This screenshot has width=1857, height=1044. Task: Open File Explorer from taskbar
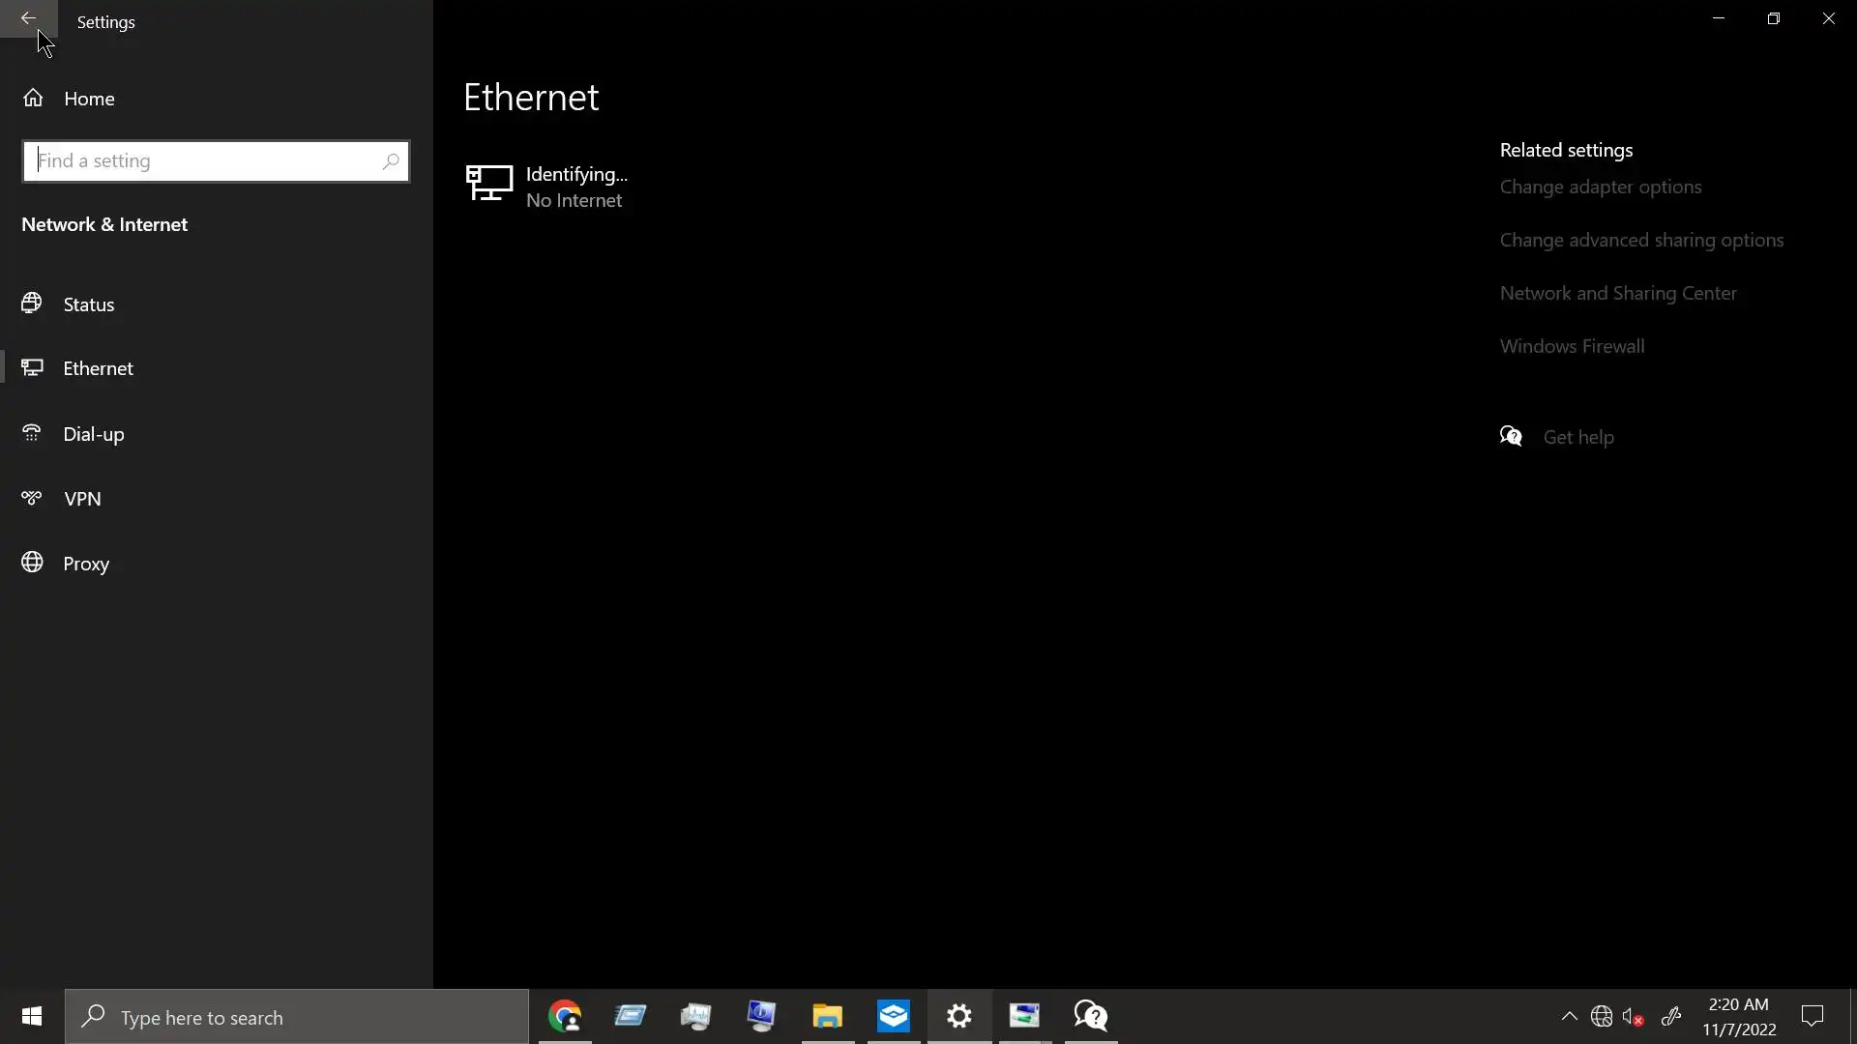[x=828, y=1016]
